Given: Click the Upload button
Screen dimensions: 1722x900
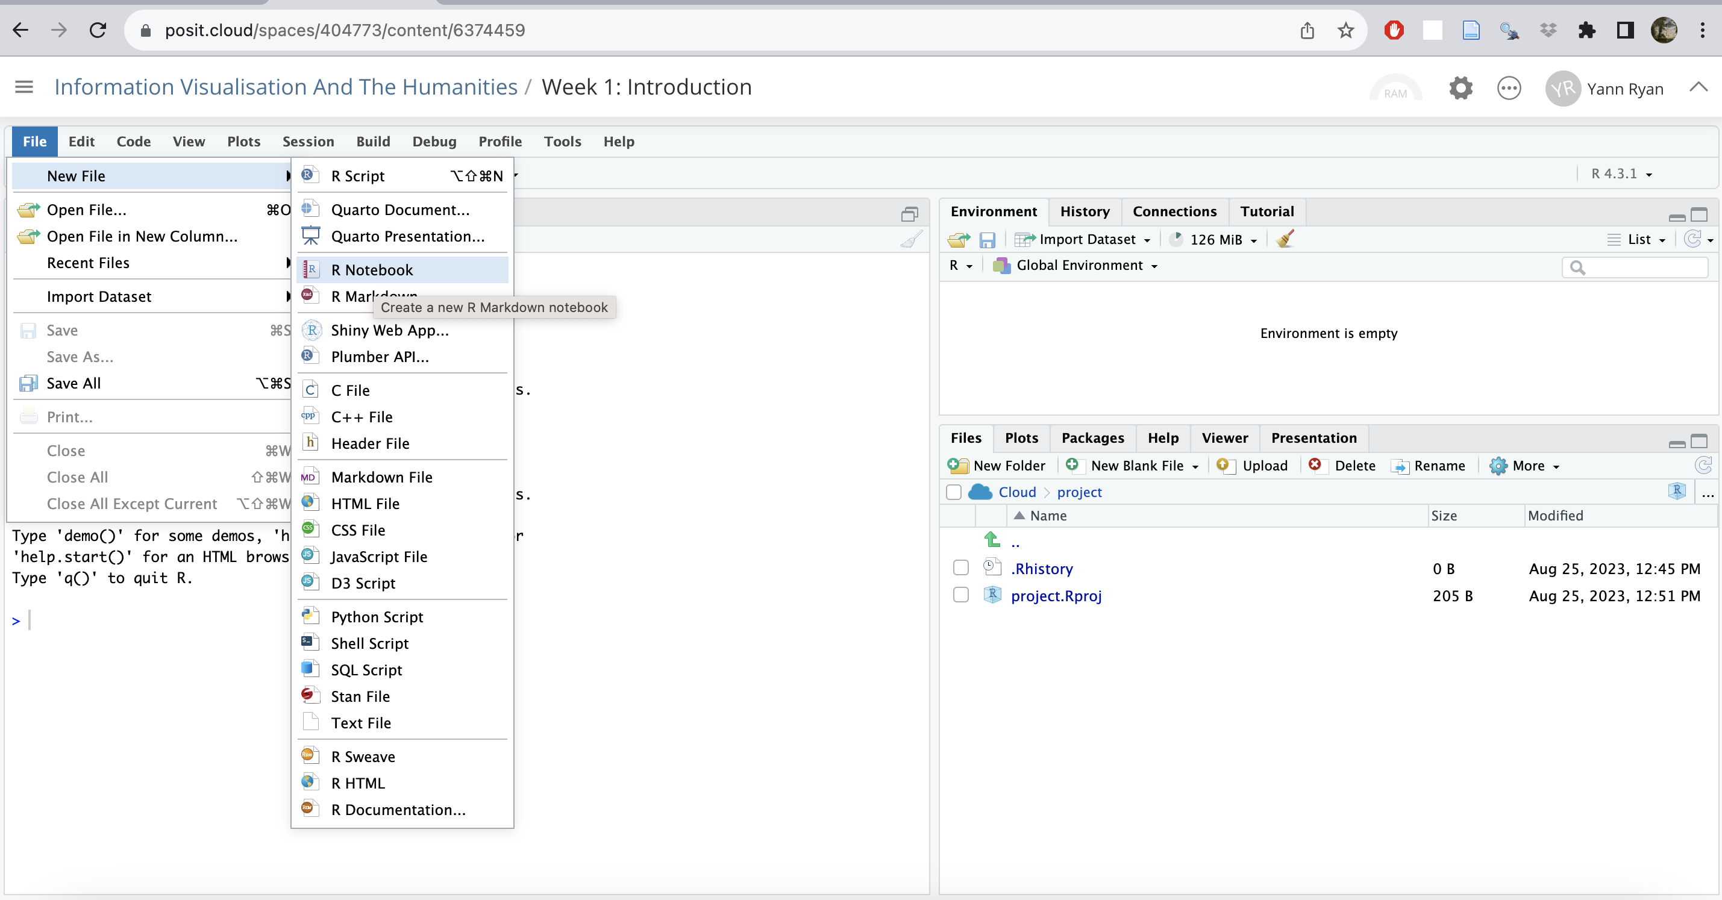Looking at the screenshot, I should (1252, 465).
